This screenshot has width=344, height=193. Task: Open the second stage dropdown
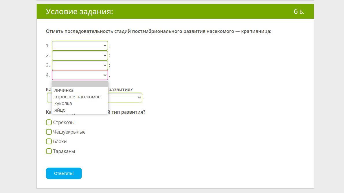(x=80, y=55)
